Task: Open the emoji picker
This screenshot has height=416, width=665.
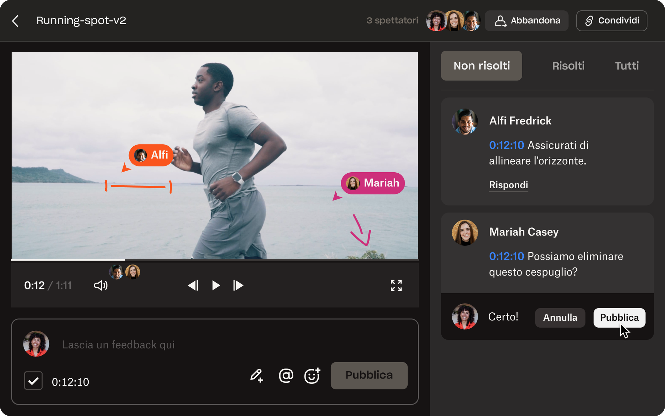Action: click(x=312, y=376)
